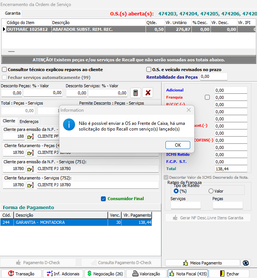Toggle Descontar Valor de ICMS Desonerado checkbox

pyautogui.click(x=166, y=177)
